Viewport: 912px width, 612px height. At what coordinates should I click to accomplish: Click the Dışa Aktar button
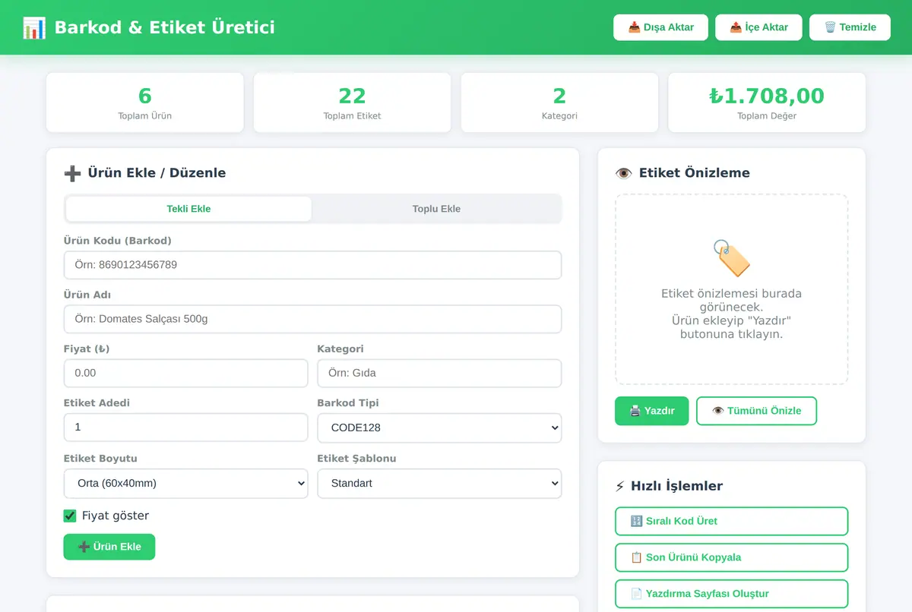pos(661,27)
